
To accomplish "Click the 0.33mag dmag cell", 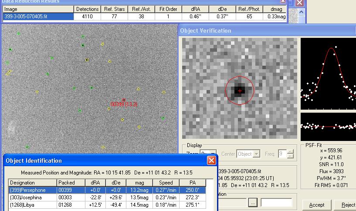I will 276,17.
